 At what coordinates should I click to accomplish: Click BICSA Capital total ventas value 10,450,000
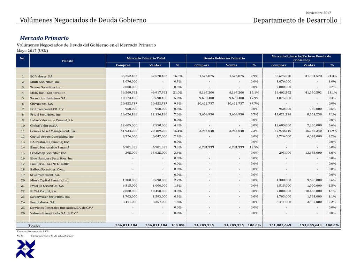[159, 191]
